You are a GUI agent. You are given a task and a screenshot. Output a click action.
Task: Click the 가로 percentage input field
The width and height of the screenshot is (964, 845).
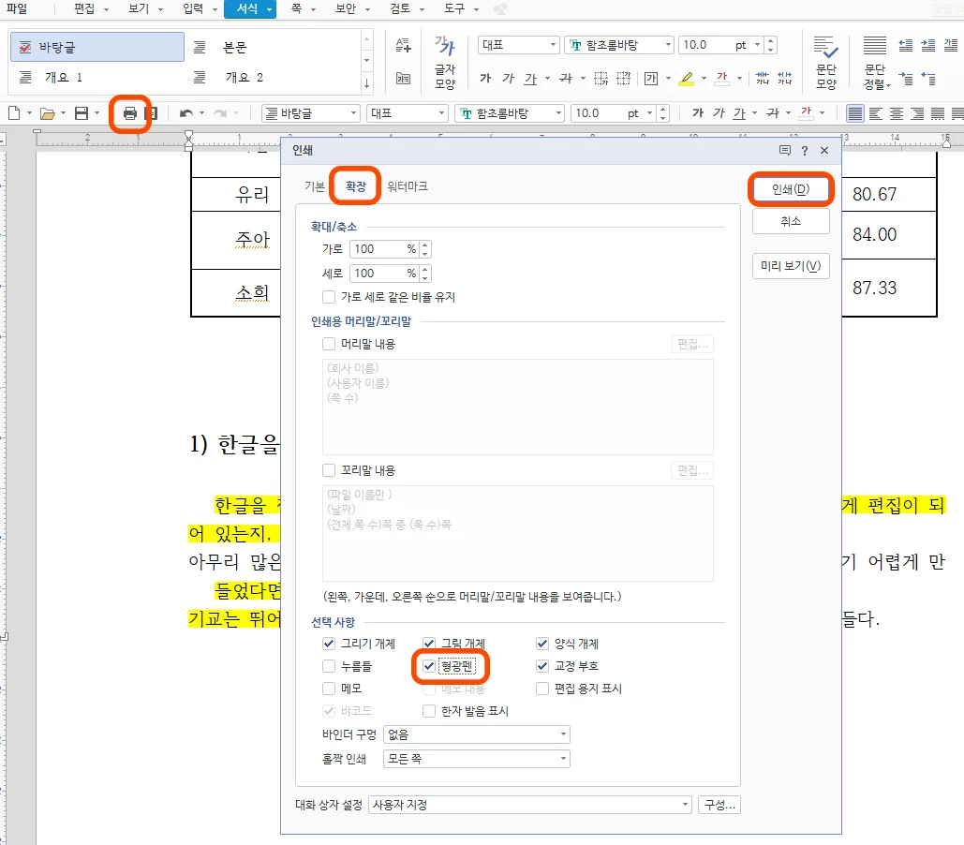[382, 249]
